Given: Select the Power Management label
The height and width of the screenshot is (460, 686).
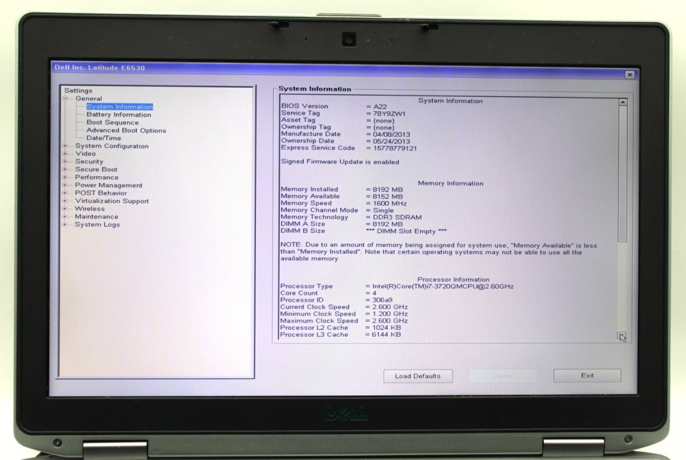Looking at the screenshot, I should pos(108,185).
